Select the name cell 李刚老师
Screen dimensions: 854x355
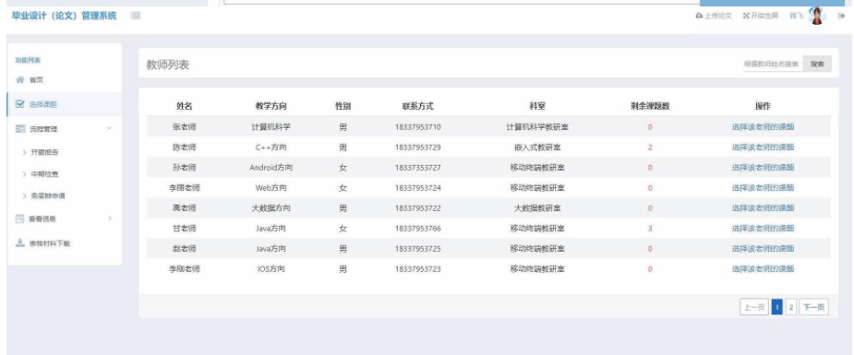[184, 269]
